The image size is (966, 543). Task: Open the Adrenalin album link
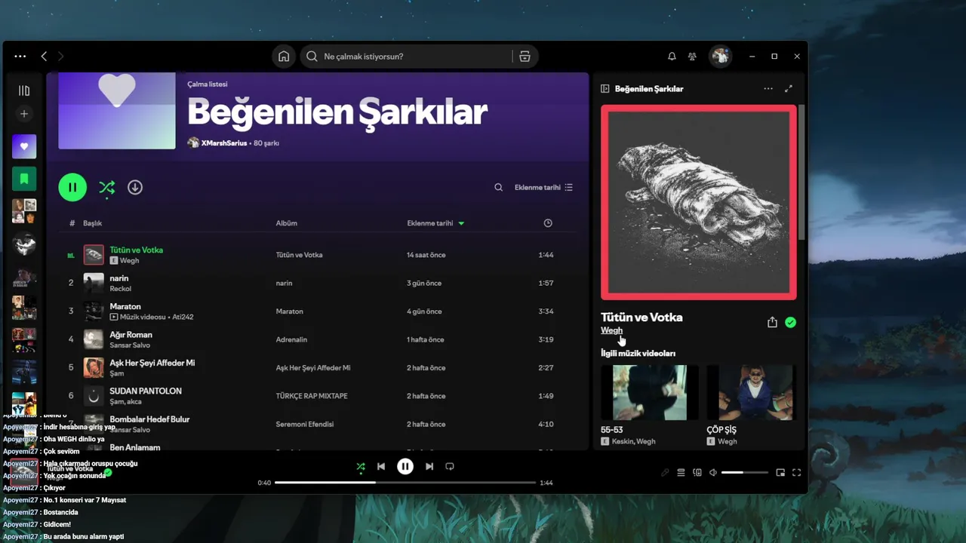(291, 339)
